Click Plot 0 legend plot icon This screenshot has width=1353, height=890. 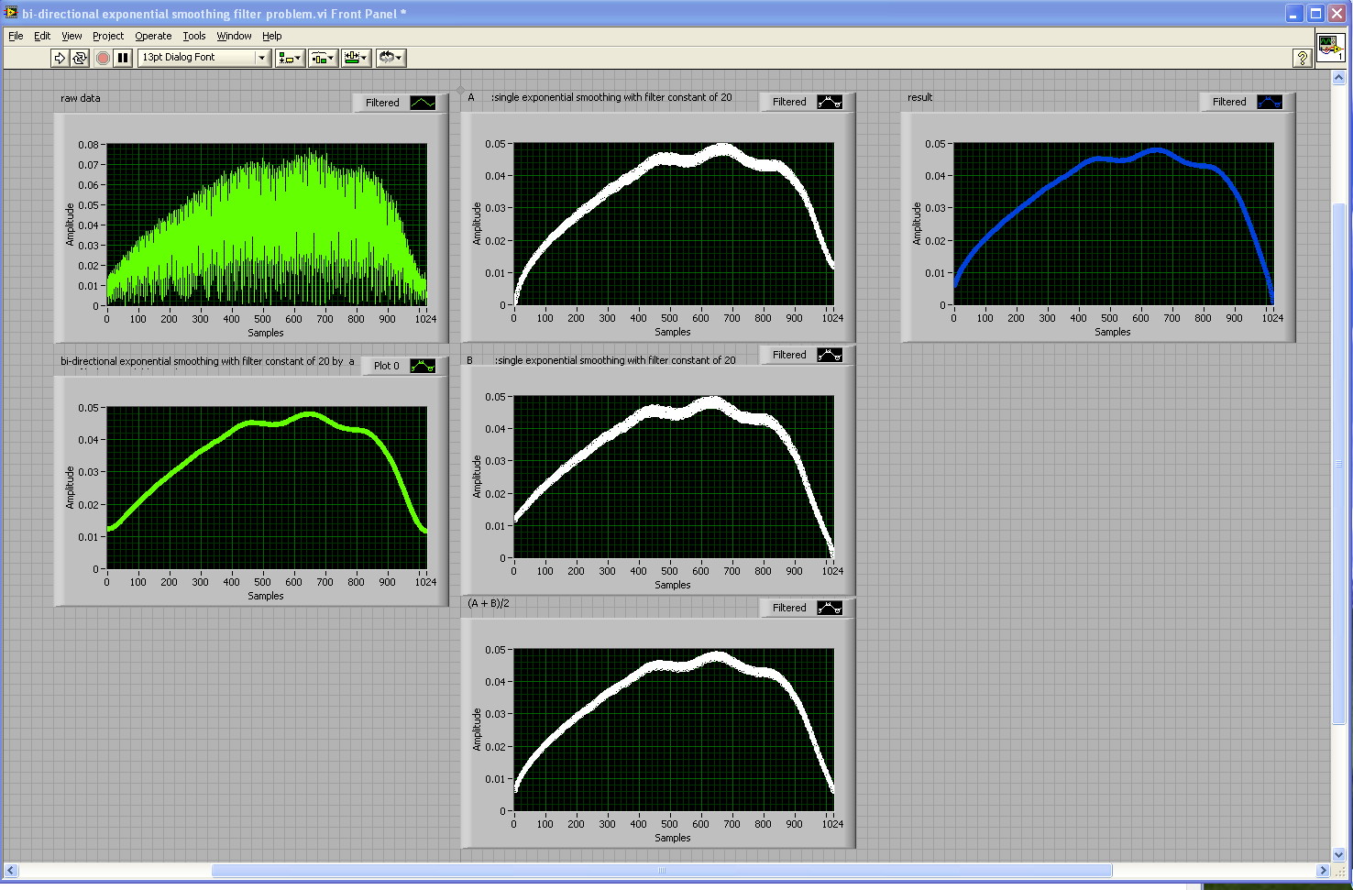pyautogui.click(x=423, y=366)
